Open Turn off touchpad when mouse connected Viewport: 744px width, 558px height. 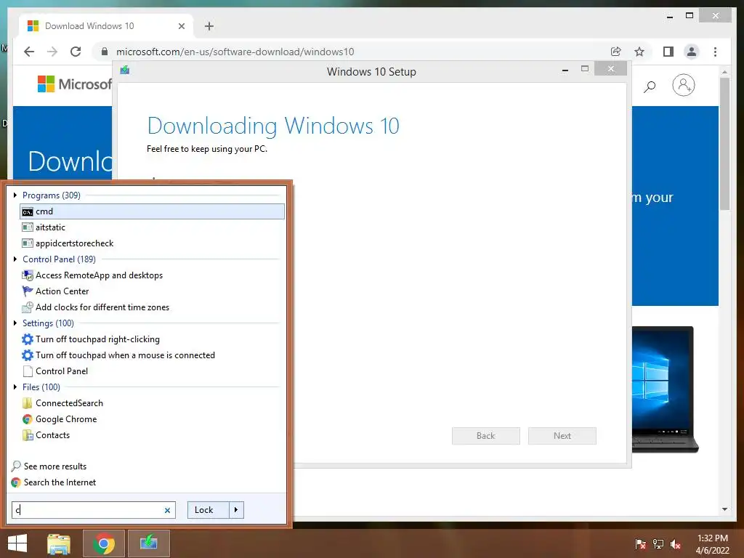click(118, 355)
